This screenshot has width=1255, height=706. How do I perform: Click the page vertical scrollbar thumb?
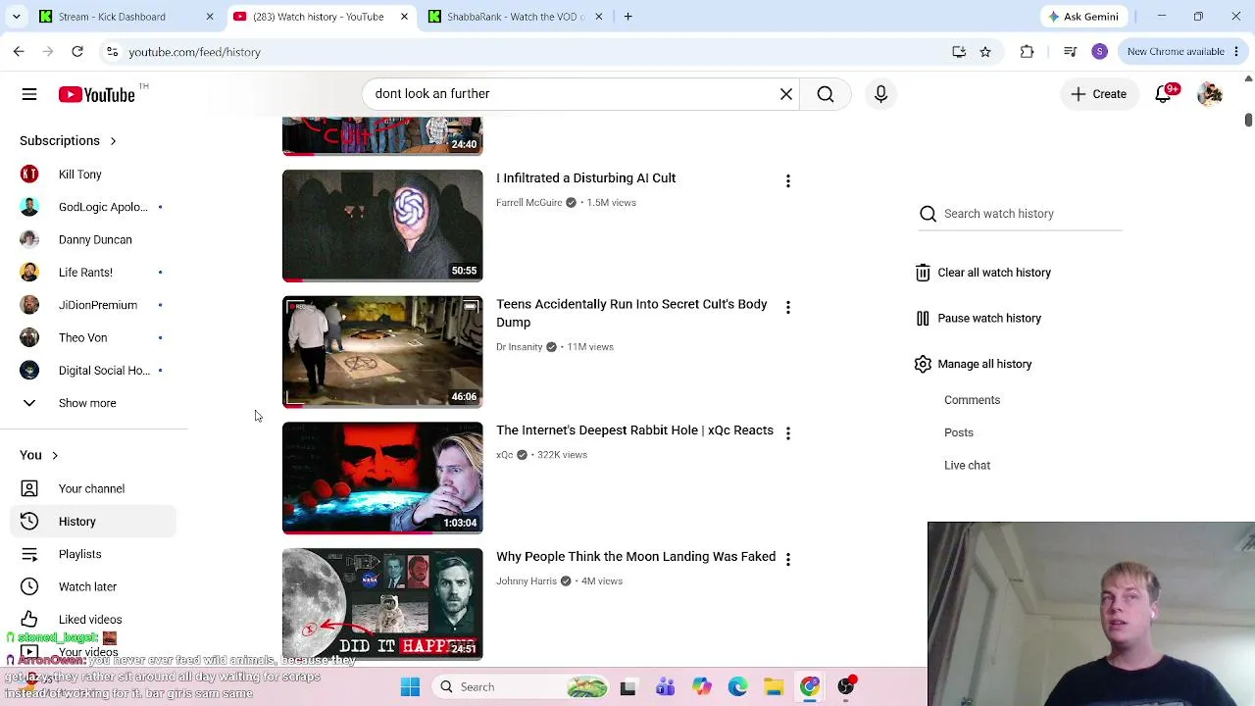click(1248, 120)
